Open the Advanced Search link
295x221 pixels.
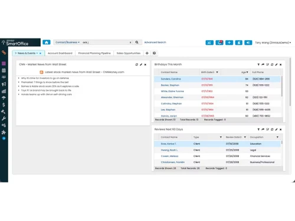(x=155, y=42)
